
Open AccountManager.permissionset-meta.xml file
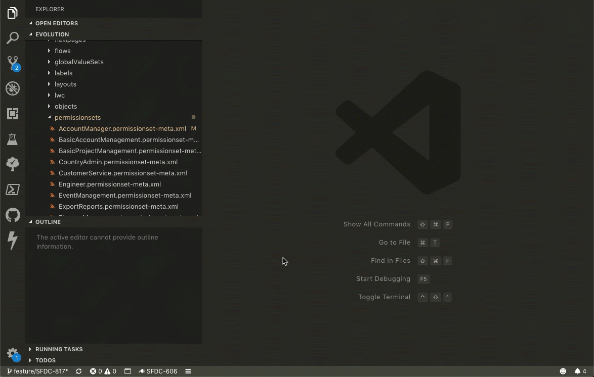114,129
